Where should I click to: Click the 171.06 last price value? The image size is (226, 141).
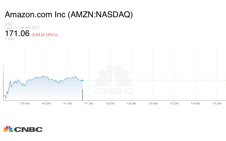pyautogui.click(x=17, y=33)
